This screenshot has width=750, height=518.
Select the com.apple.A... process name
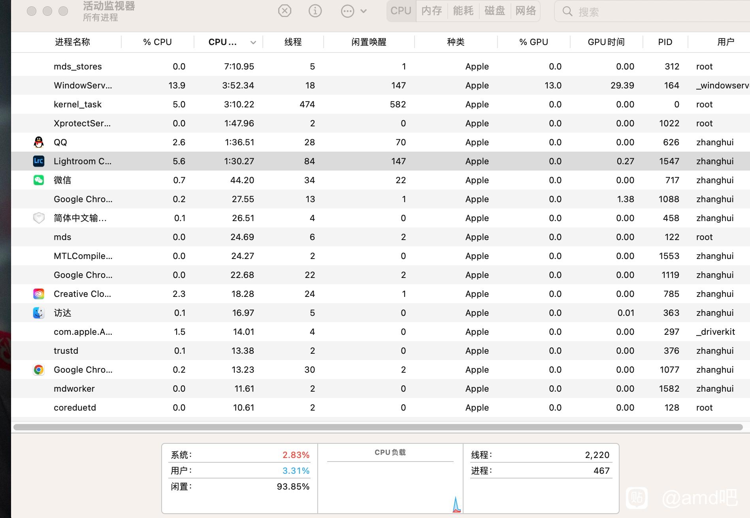click(x=83, y=332)
